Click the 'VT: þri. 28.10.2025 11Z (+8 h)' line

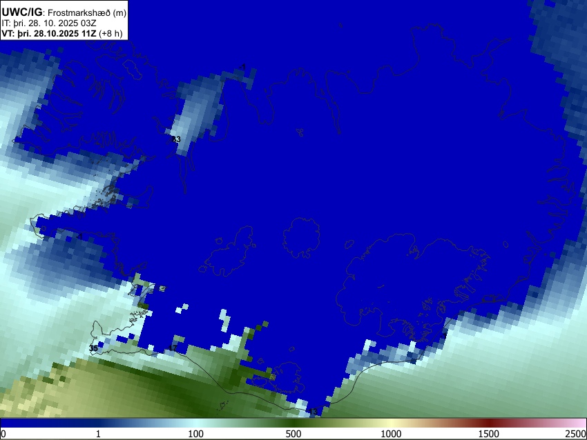[x=61, y=33]
